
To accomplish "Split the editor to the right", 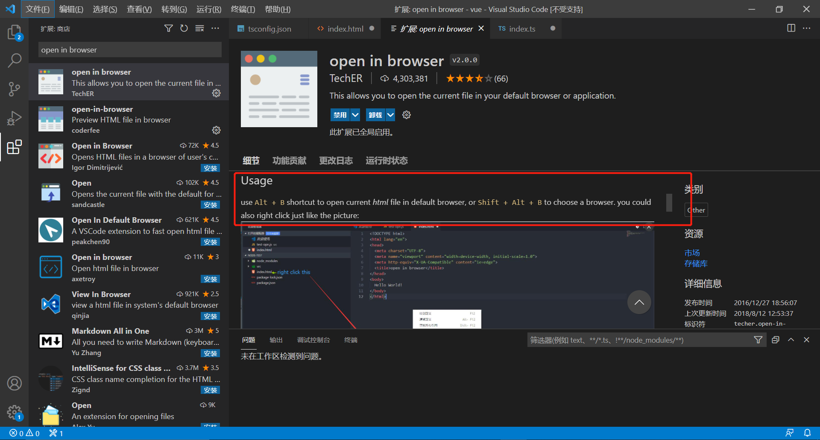I will 791,28.
